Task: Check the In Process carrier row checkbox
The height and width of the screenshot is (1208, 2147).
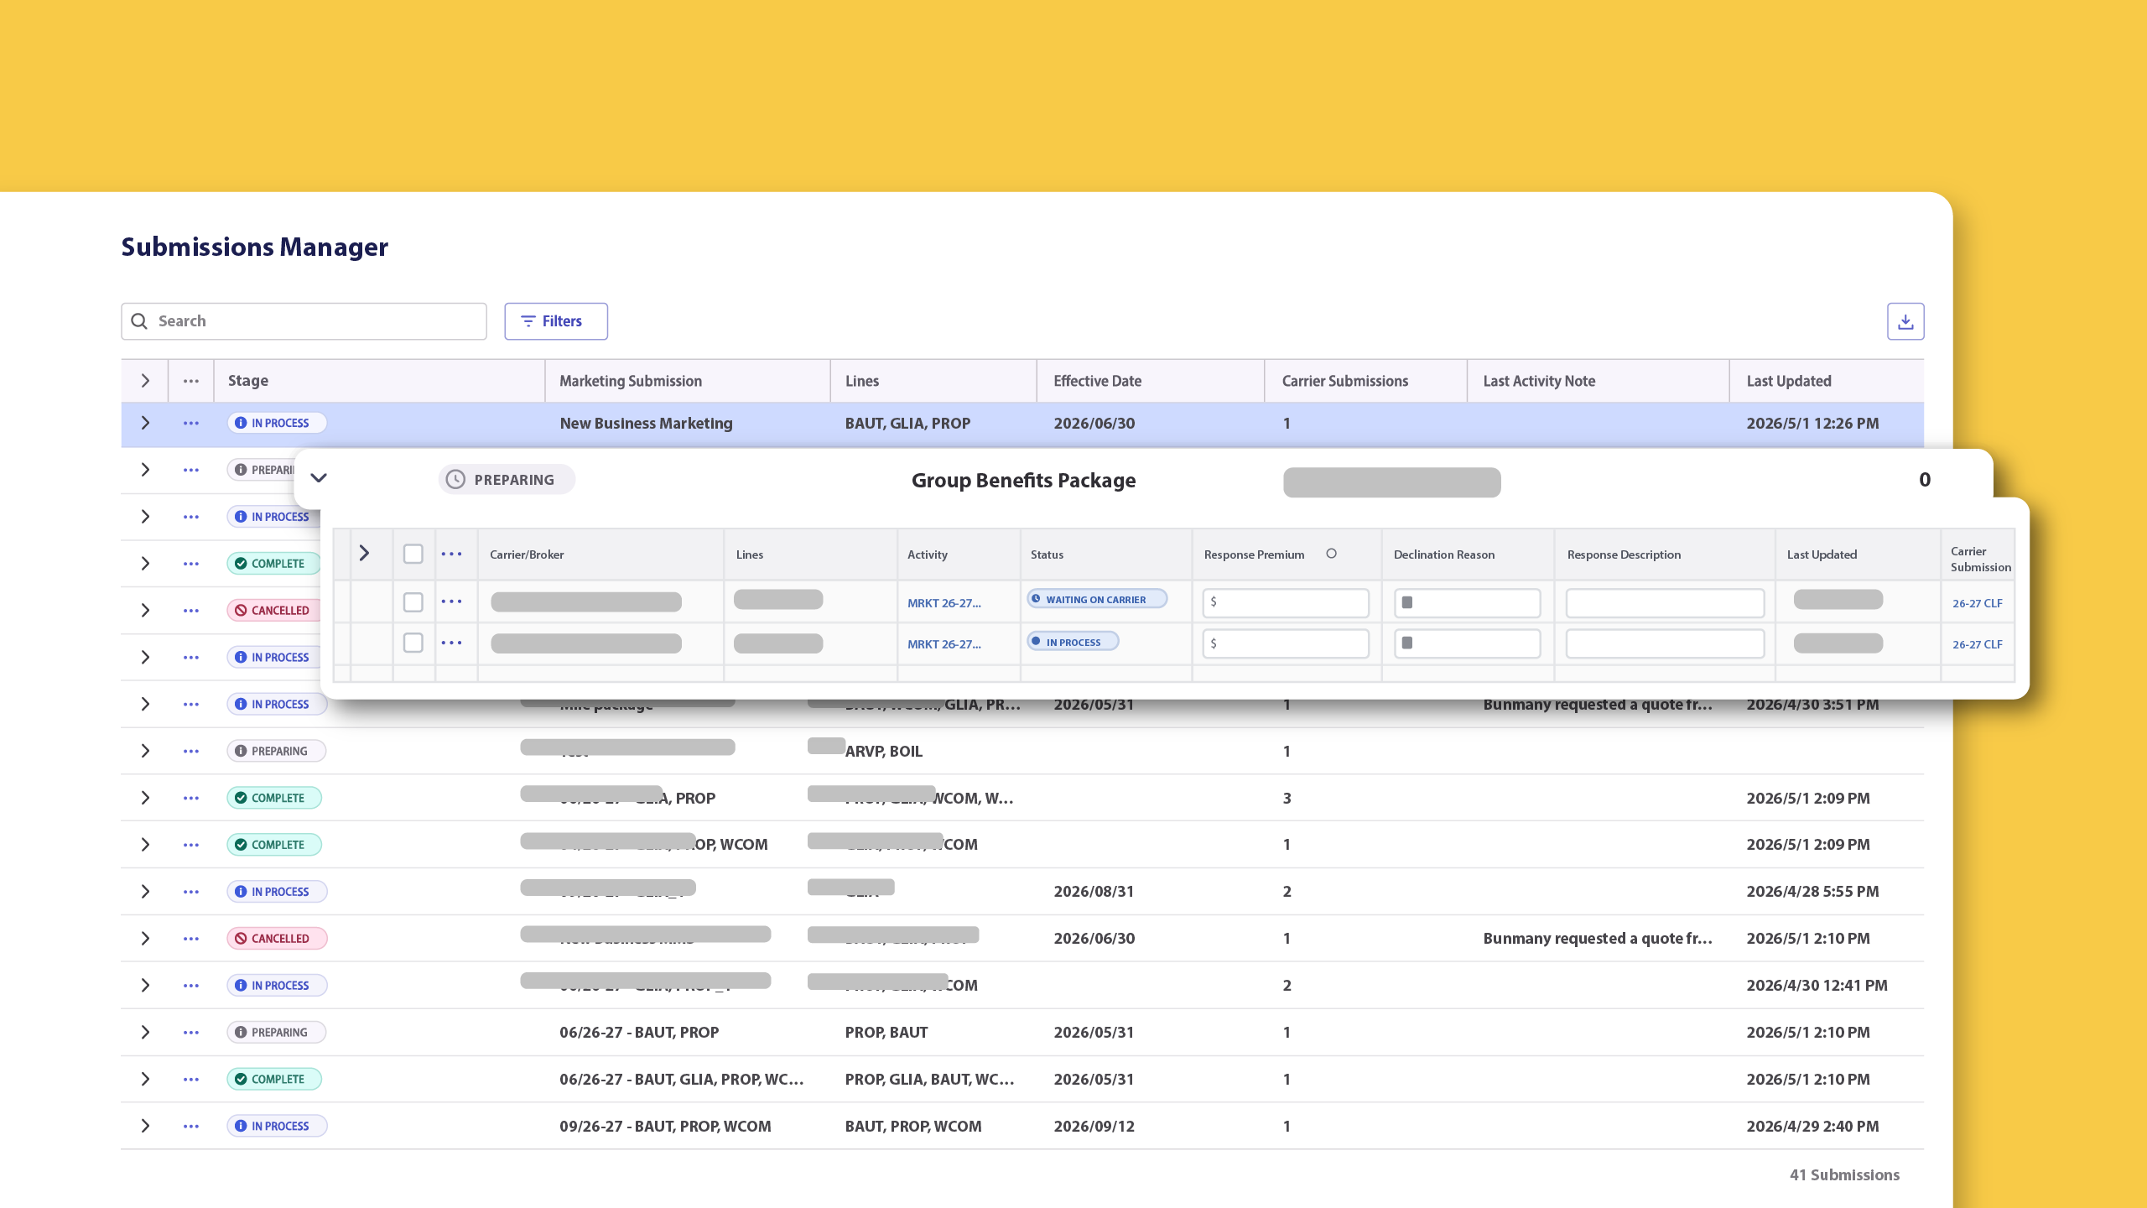Action: point(413,643)
